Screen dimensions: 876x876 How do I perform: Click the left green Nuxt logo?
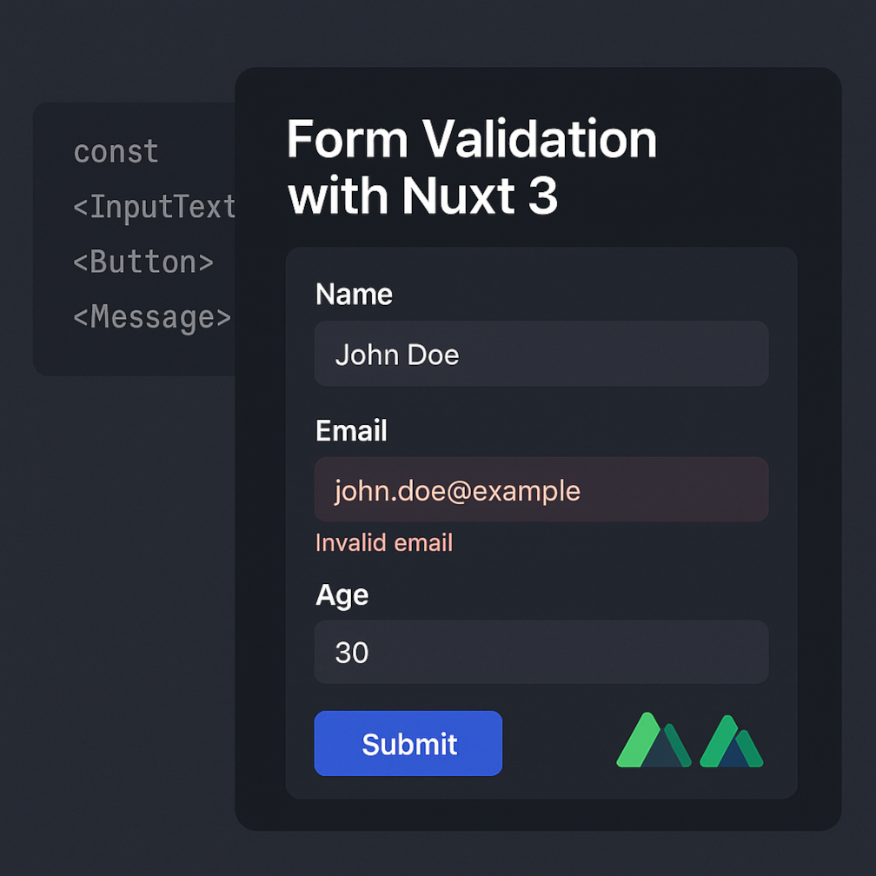[654, 740]
